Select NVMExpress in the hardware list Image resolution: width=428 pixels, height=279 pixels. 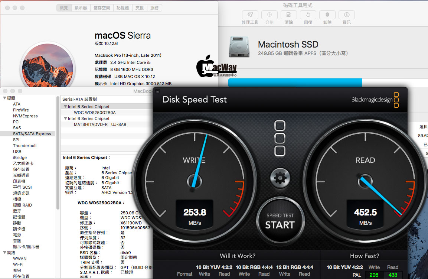click(x=25, y=116)
